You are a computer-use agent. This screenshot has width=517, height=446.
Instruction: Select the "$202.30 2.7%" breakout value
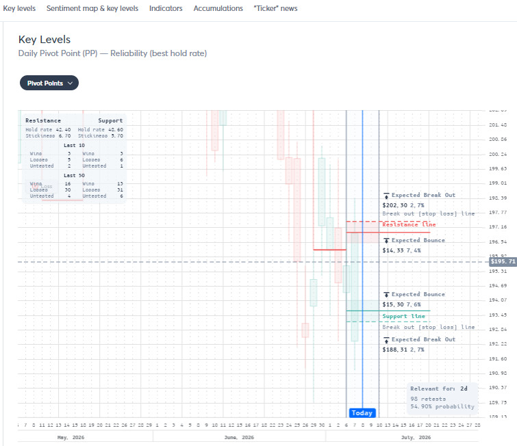pyautogui.click(x=403, y=205)
